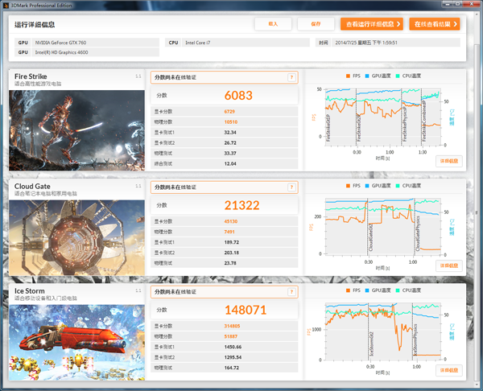The width and height of the screenshot is (483, 391).
Task: Open 在线查看结果 orange button
Action: 435,24
